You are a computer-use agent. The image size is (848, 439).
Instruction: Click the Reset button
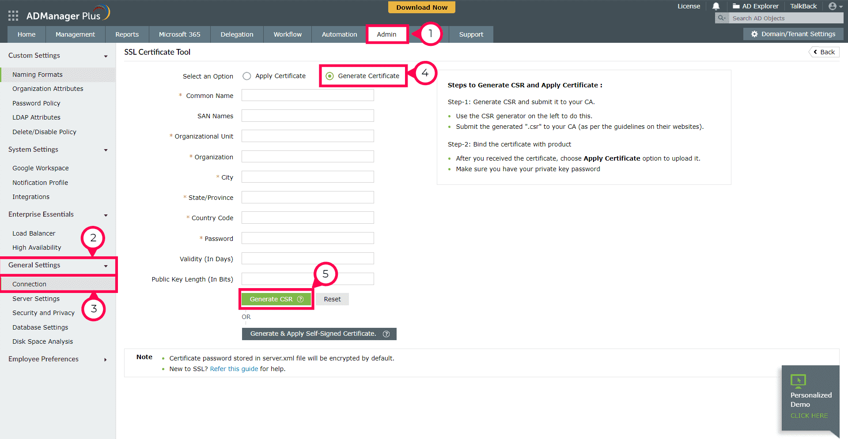click(x=332, y=299)
